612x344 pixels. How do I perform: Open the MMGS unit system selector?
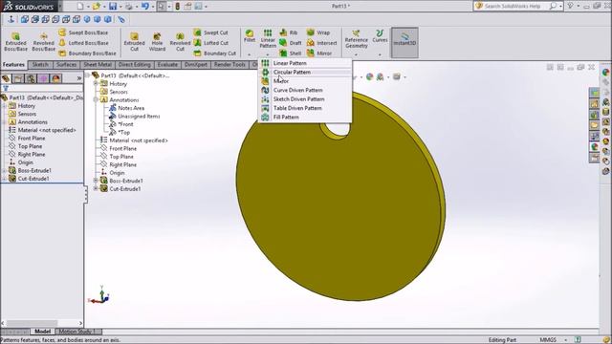(x=553, y=340)
